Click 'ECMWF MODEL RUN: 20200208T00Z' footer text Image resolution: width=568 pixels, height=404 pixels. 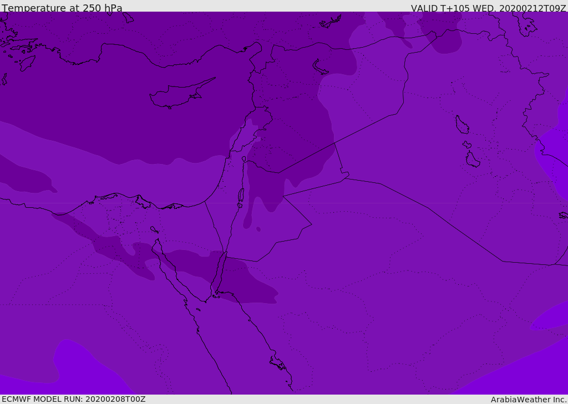(74, 399)
